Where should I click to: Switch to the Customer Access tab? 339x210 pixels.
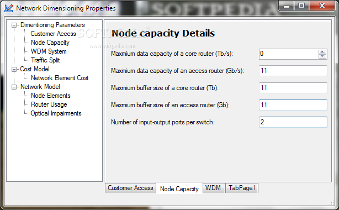click(130, 188)
